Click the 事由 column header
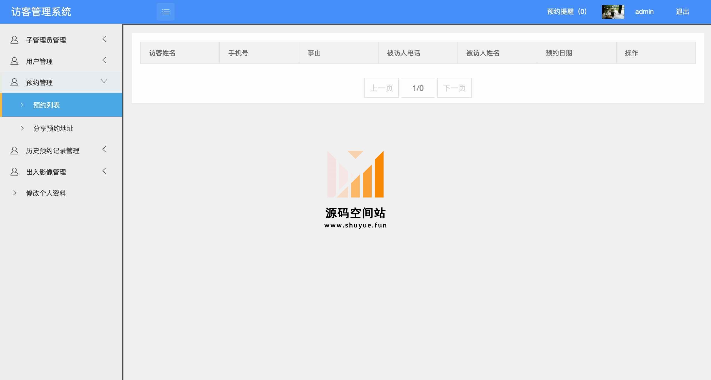 click(x=339, y=53)
